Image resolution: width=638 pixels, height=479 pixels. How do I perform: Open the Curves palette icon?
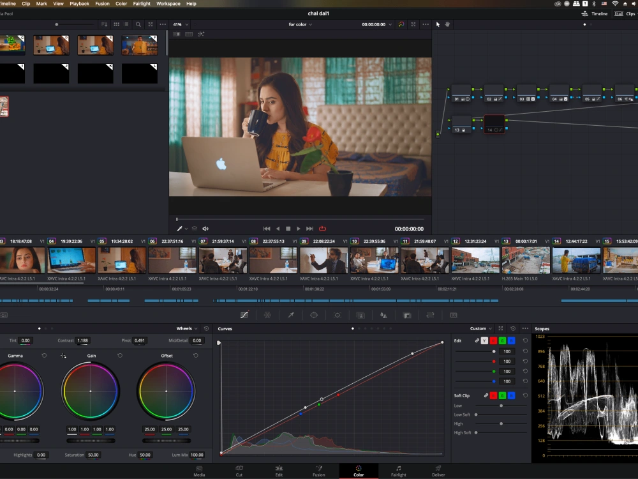[x=244, y=315]
